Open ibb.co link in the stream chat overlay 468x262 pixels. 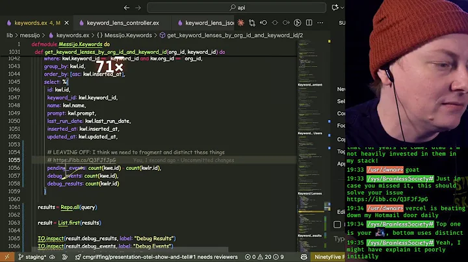coord(387,200)
